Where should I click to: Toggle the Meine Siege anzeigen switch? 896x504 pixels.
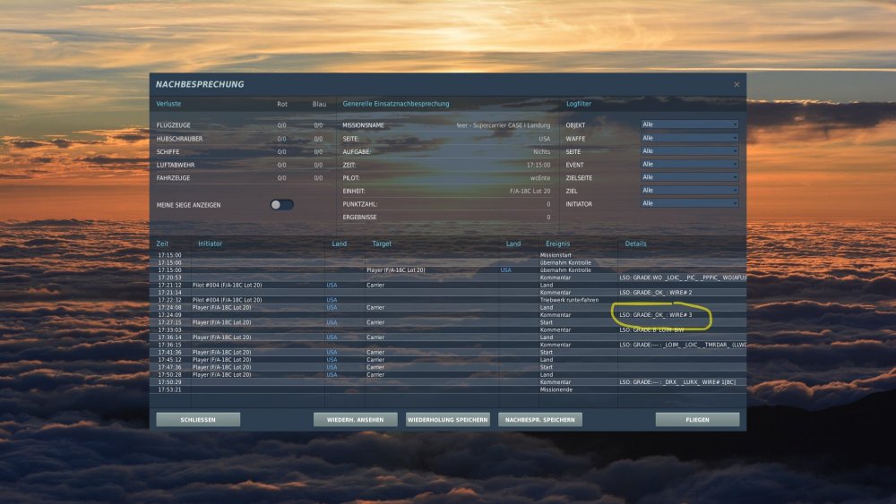coord(281,205)
